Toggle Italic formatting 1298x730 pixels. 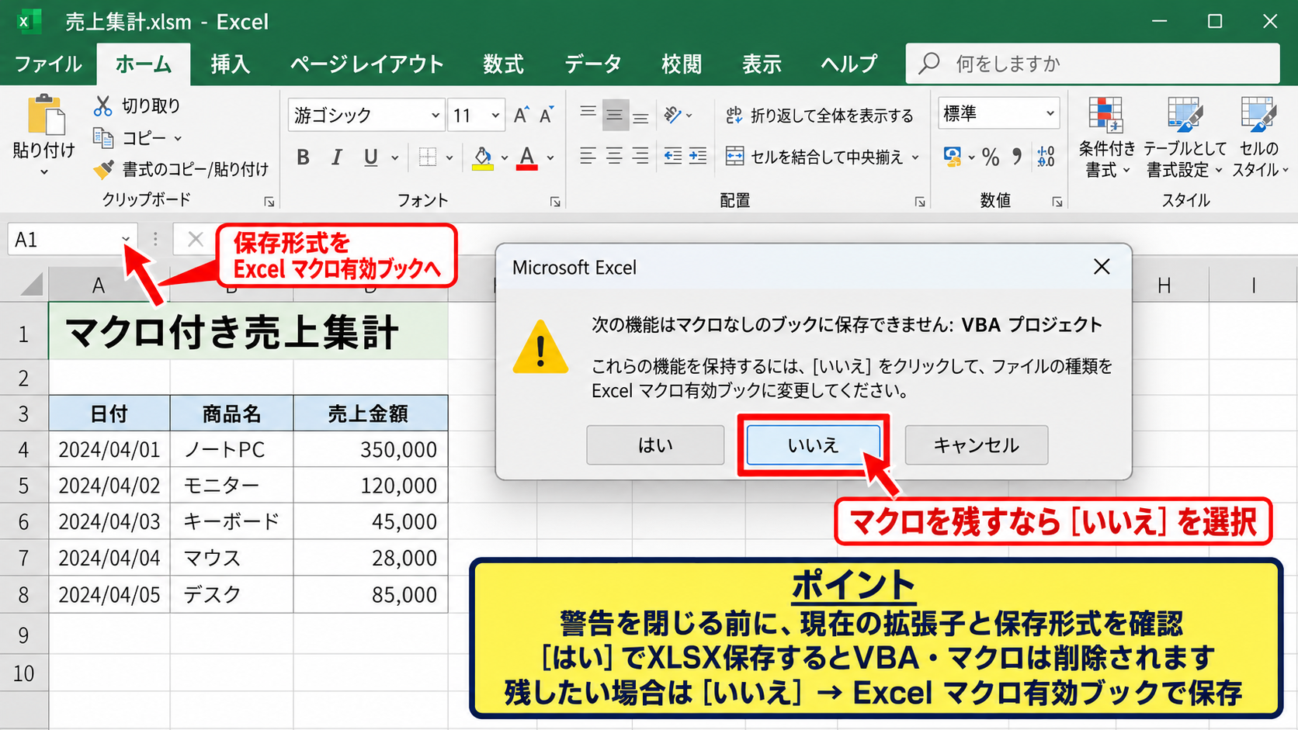337,157
